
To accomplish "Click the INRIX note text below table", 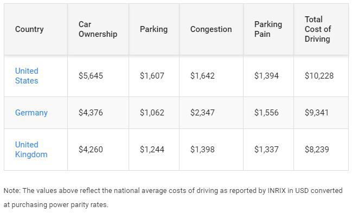I will (173, 197).
